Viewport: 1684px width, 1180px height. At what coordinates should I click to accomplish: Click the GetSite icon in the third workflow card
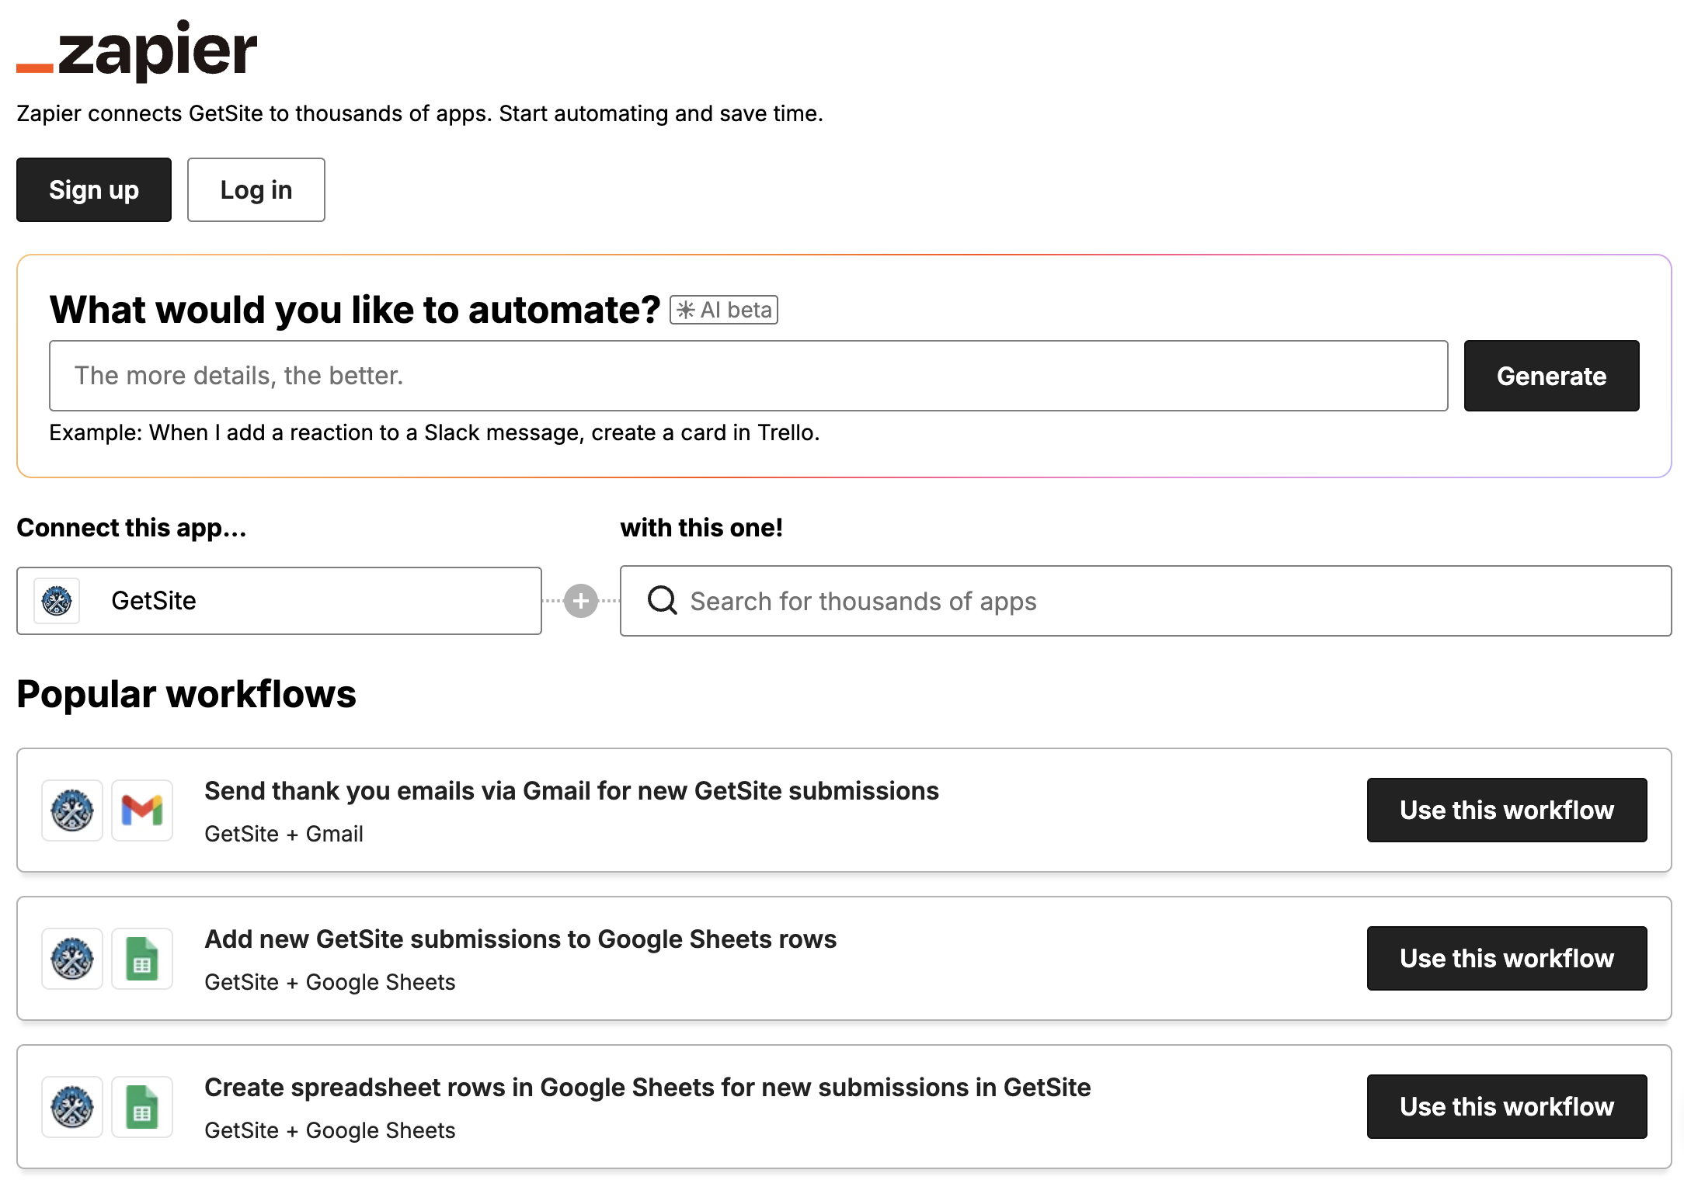[71, 1106]
